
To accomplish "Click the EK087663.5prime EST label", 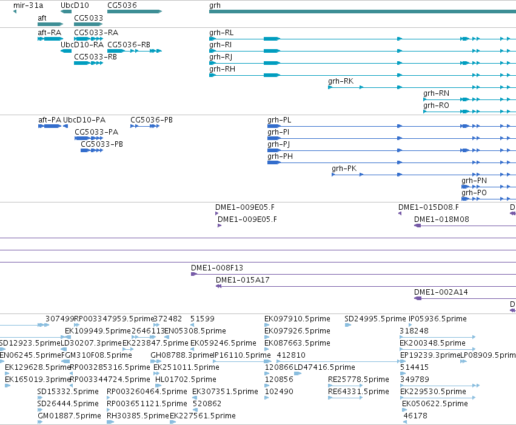I will pos(298,343).
